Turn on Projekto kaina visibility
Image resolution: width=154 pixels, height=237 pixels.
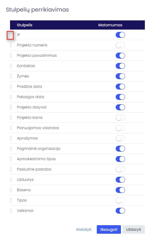click(x=120, y=118)
